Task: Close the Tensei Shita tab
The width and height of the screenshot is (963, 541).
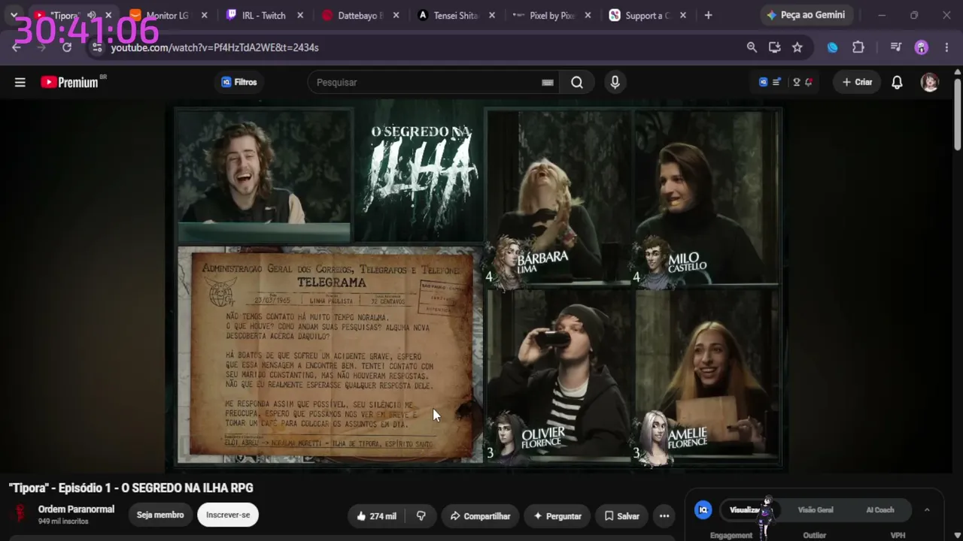Action: coord(492,15)
